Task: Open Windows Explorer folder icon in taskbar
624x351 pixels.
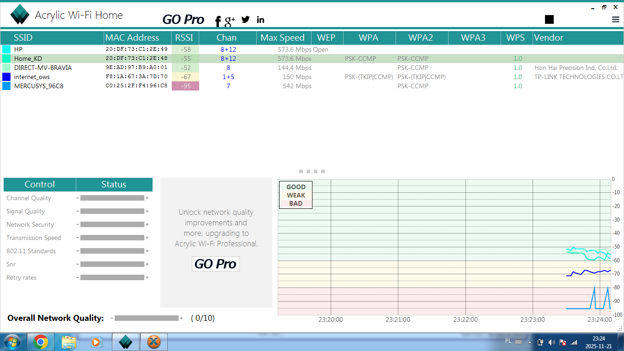Action: point(69,342)
